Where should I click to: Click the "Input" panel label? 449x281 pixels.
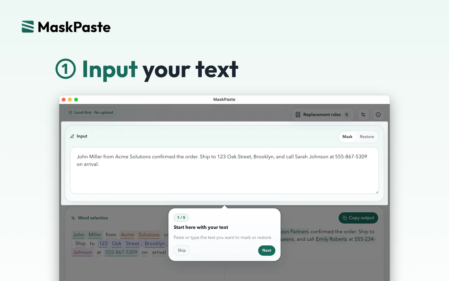[82, 136]
